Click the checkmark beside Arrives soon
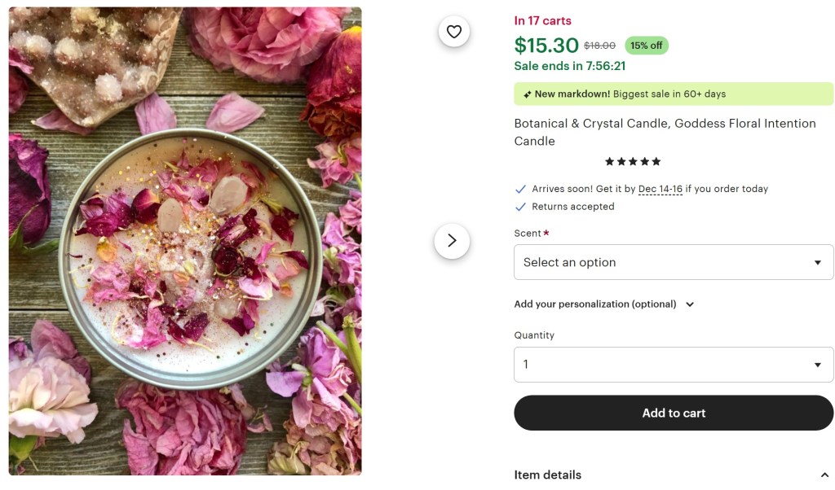Image resolution: width=835 pixels, height=490 pixels. point(520,189)
